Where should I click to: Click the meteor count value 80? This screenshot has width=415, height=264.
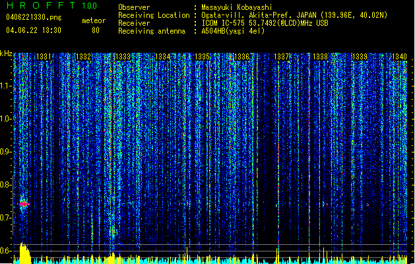point(96,30)
